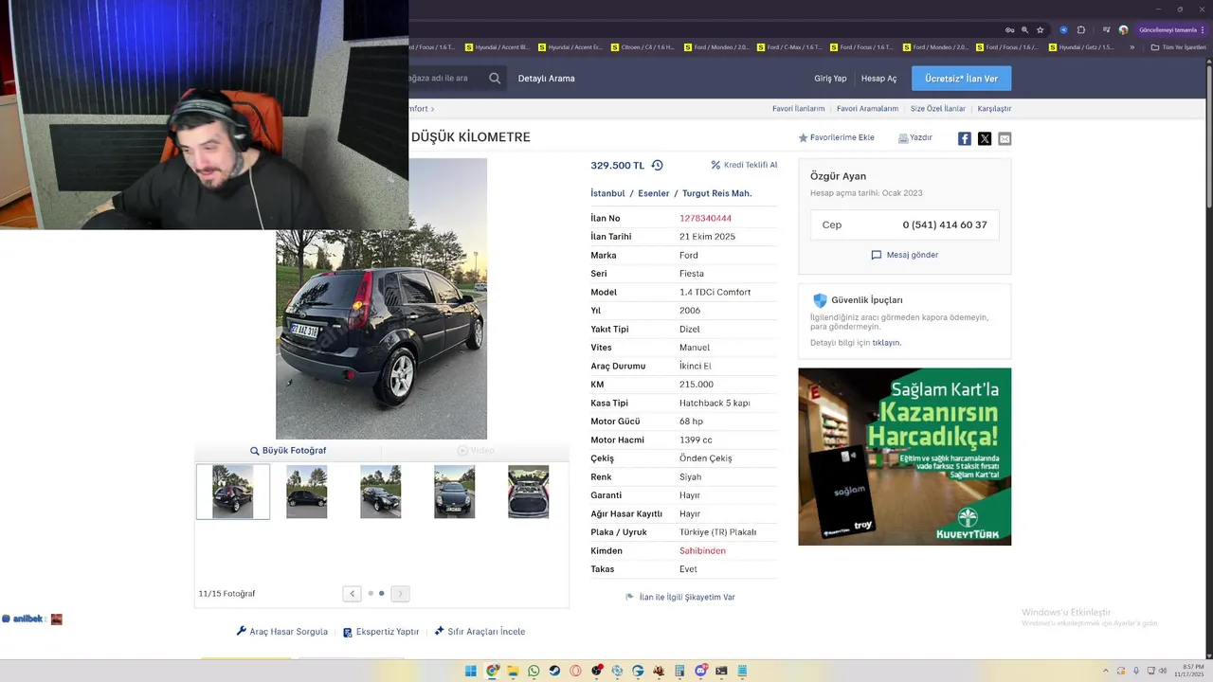The width and height of the screenshot is (1213, 682).
Task: Open WhatsApp from taskbar
Action: click(534, 671)
